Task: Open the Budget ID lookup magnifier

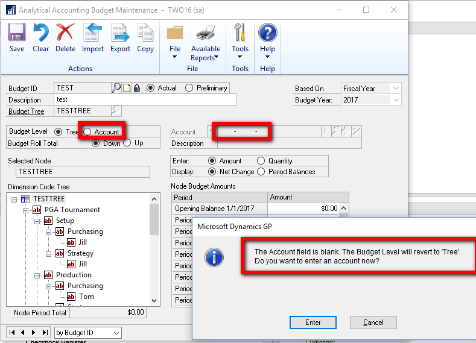Action: pos(116,88)
